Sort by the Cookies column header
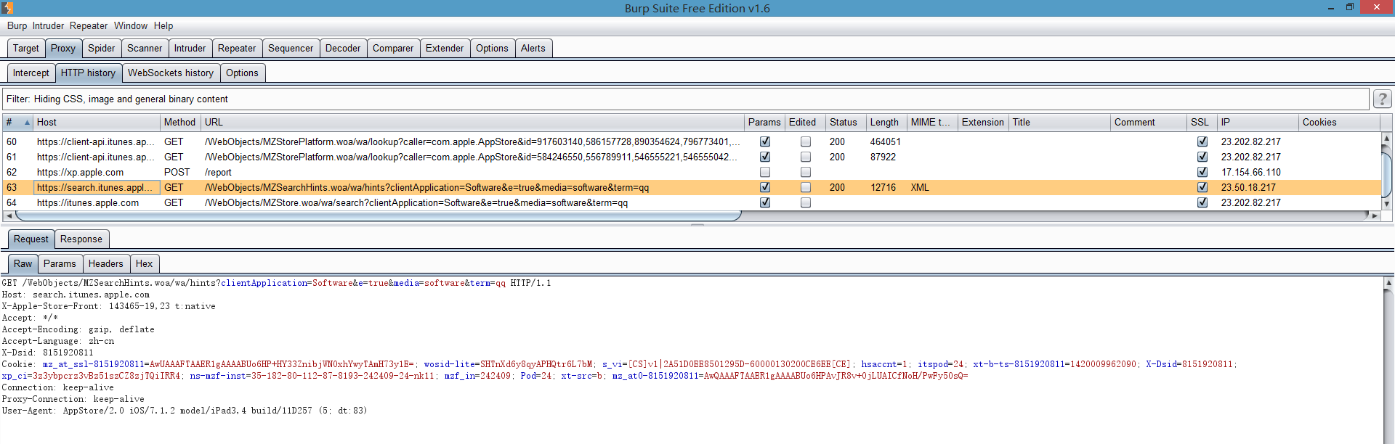Viewport: 1395px width, 444px height. tap(1339, 122)
